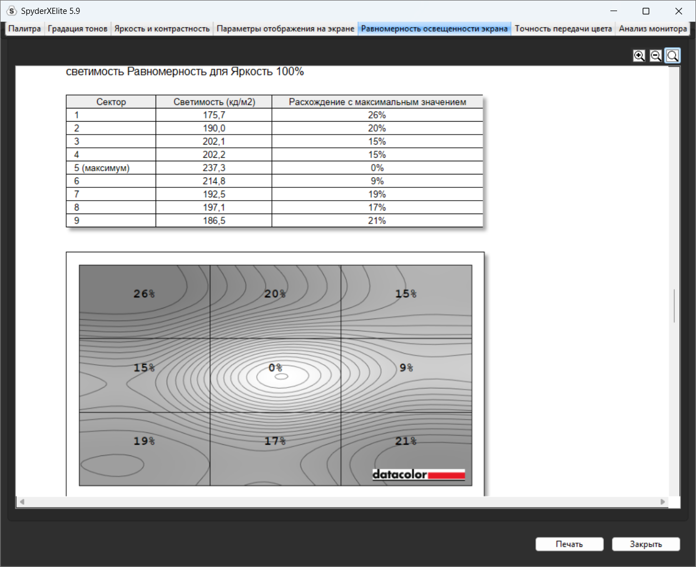Click the Закрыть button
This screenshot has height=567, width=696.
646,544
